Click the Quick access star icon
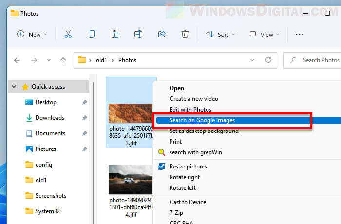This screenshot has width=341, height=224. click(25, 87)
